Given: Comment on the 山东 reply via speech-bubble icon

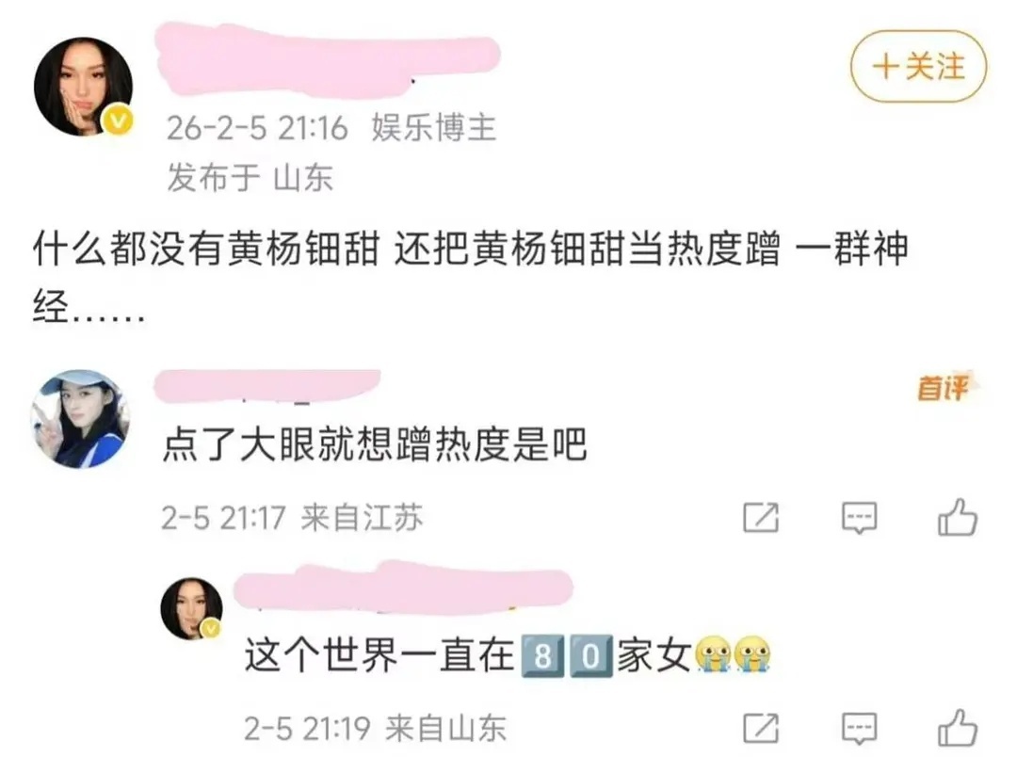Looking at the screenshot, I should [x=860, y=728].
